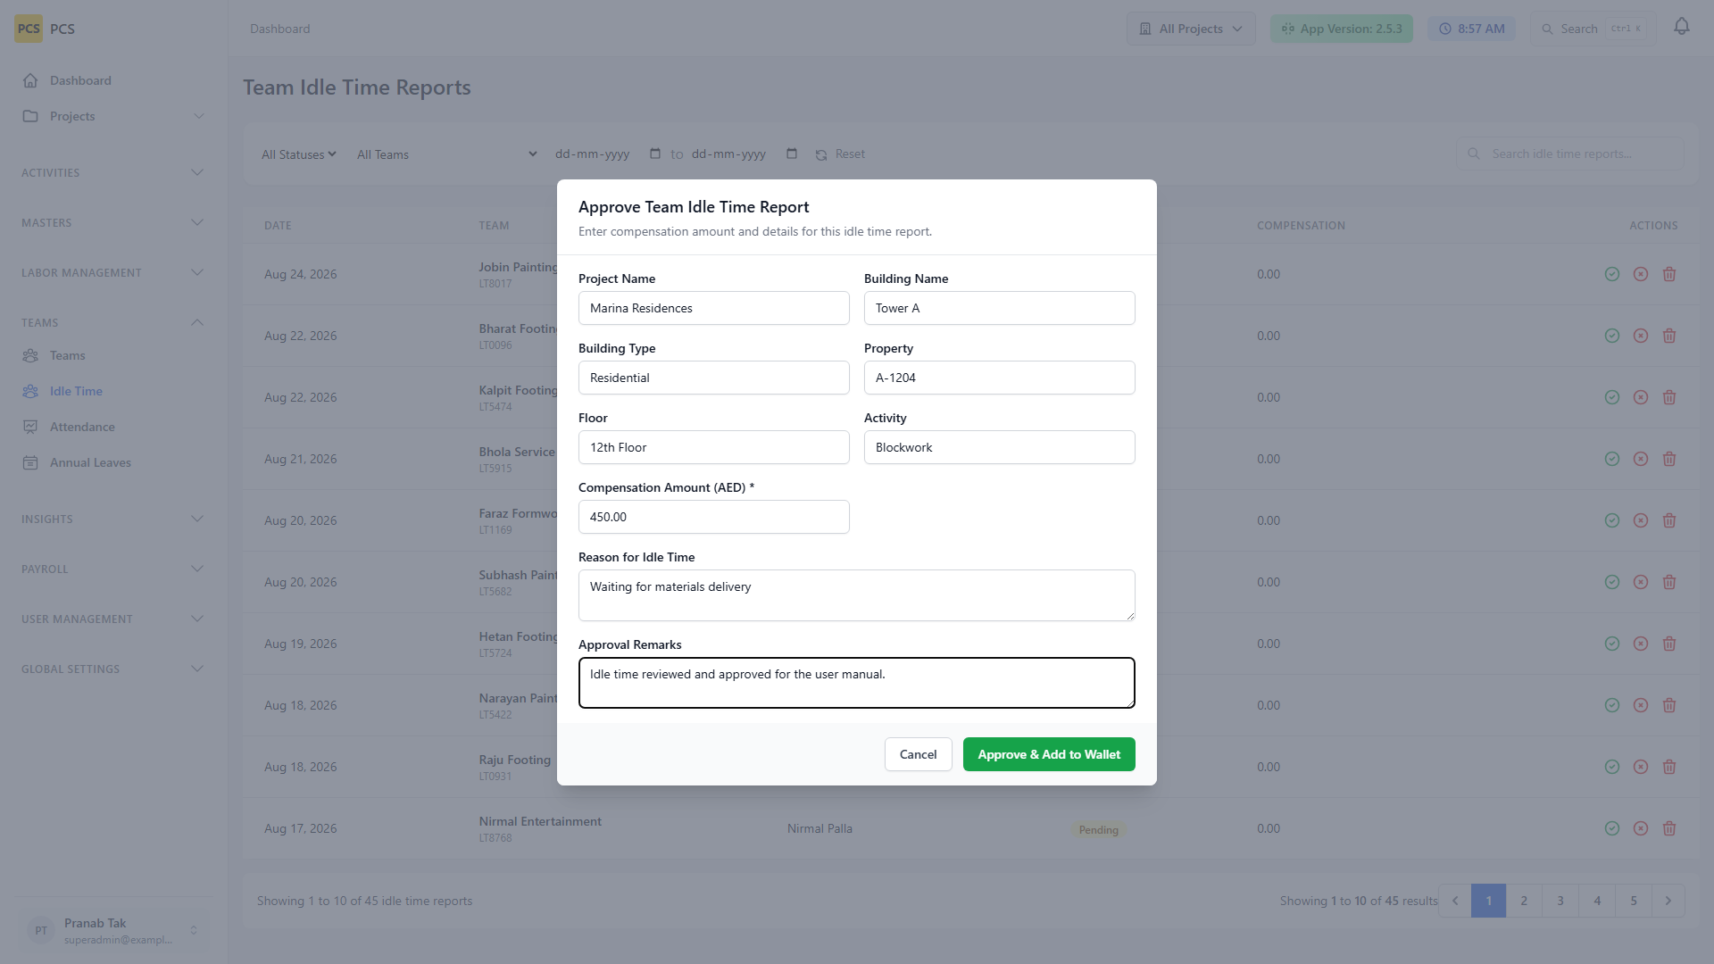Approve the Hetan Footing report
This screenshot has height=964, width=1714.
[x=1611, y=644]
